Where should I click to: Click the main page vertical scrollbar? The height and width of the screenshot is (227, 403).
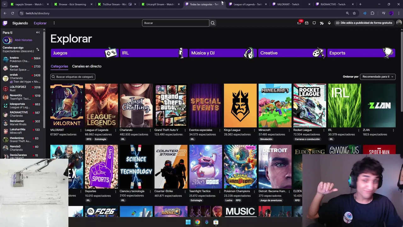tap(401, 71)
